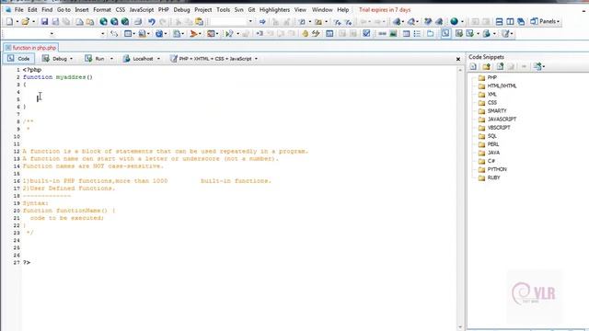
Task: Open the PHP + XHTML + CSS + JavaScript dropdown
Action: coord(256,59)
